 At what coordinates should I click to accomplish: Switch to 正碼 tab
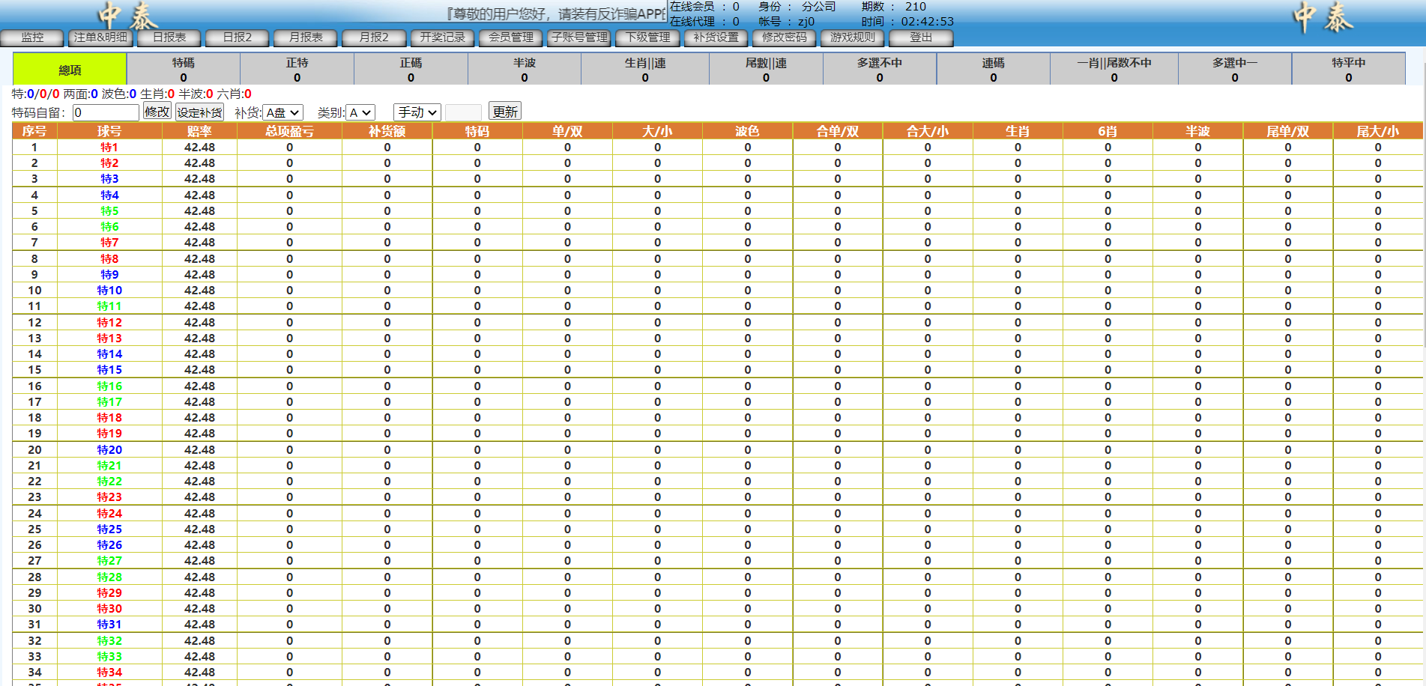411,70
